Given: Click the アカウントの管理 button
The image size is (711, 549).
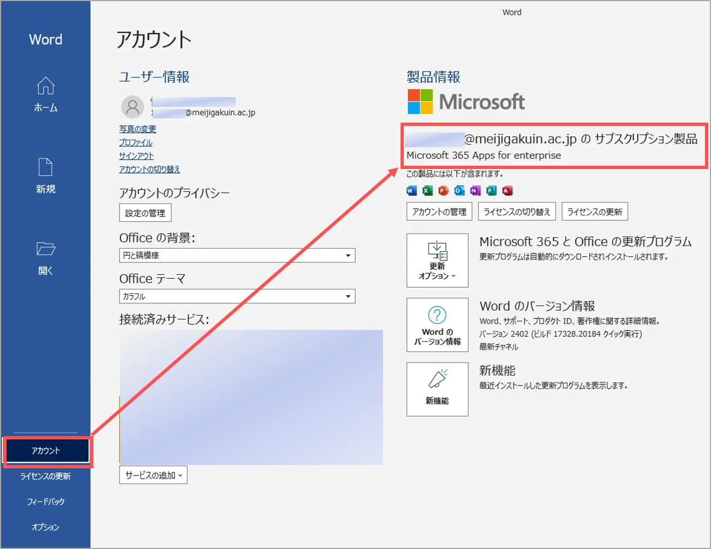Looking at the screenshot, I should pyautogui.click(x=439, y=212).
